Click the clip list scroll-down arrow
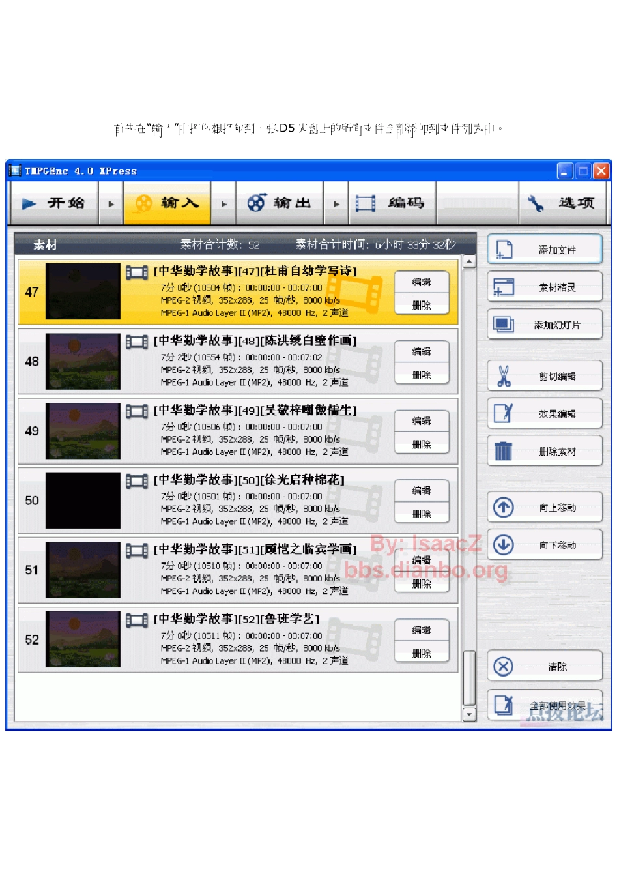This screenshot has width=619, height=876. pos(469,714)
